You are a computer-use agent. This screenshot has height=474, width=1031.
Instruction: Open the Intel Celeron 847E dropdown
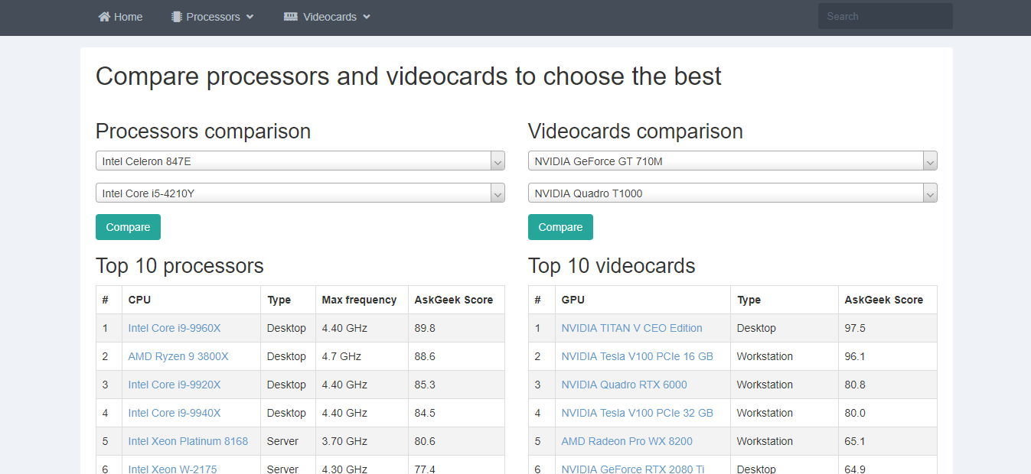tap(300, 161)
